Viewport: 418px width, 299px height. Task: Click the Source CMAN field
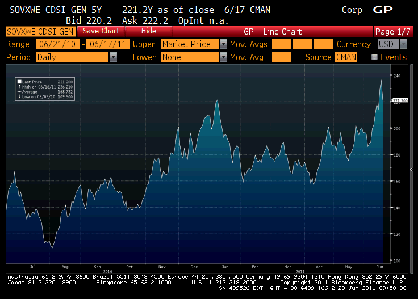pyautogui.click(x=346, y=57)
